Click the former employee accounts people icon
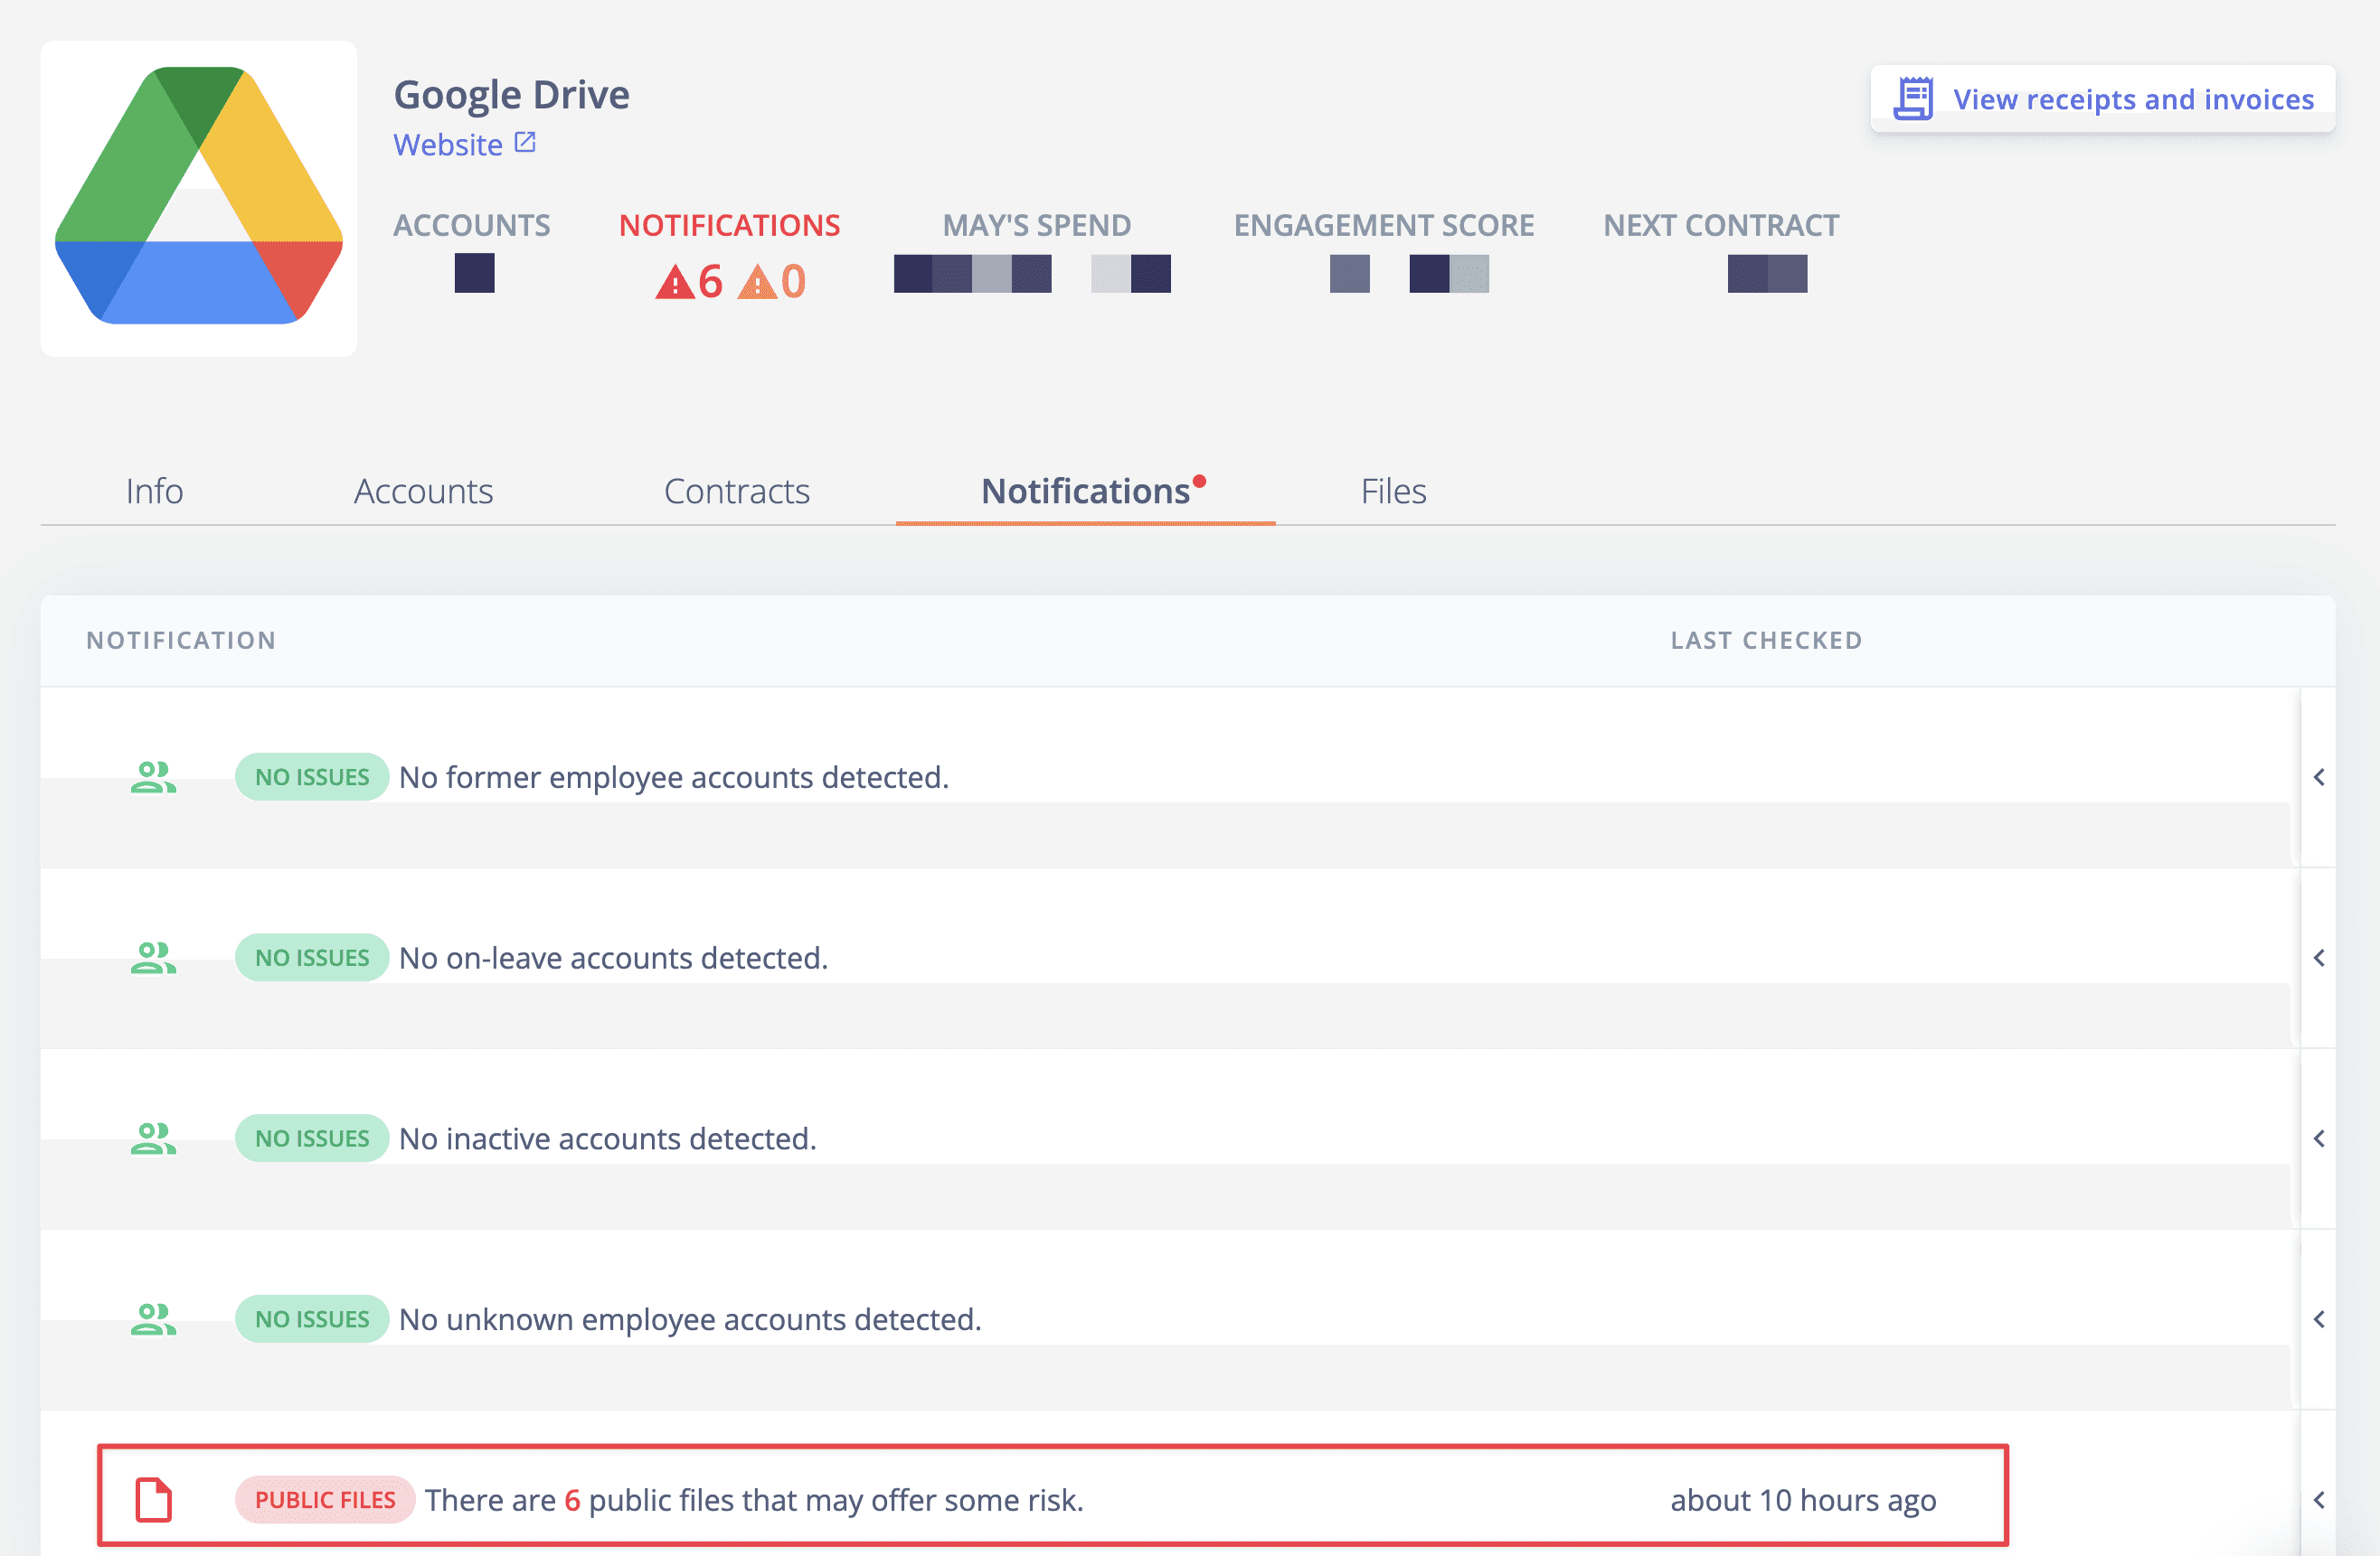 [153, 776]
